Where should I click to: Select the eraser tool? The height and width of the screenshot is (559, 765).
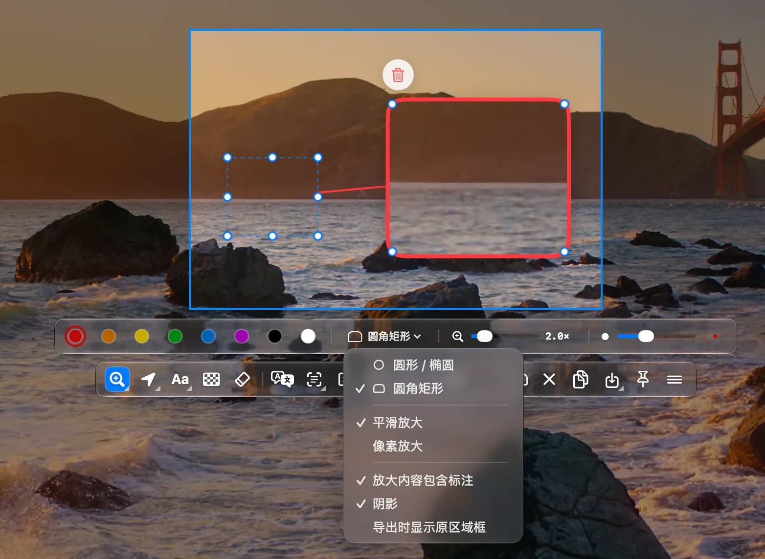243,379
